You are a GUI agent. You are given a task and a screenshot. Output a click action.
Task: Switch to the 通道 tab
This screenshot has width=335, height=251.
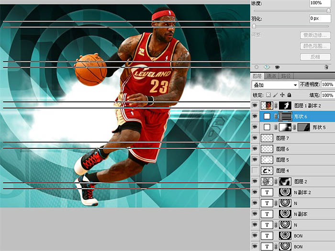coord(271,76)
